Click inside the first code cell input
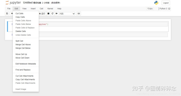This screenshot has width=181, height=96. [x=103, y=24]
